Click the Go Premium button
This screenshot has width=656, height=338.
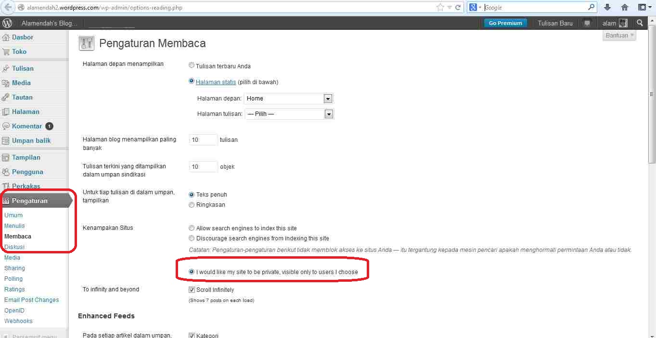[x=505, y=23]
